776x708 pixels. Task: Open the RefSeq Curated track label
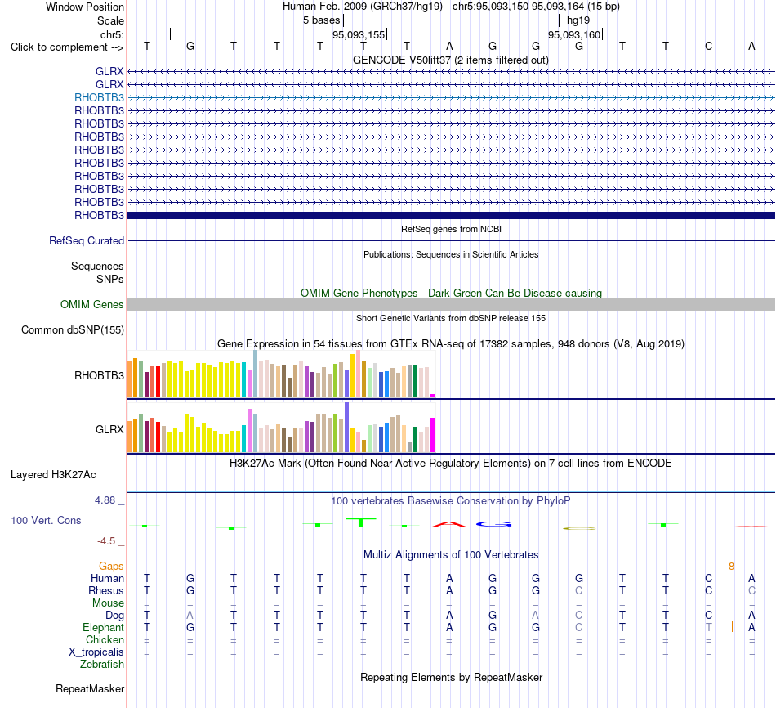87,241
